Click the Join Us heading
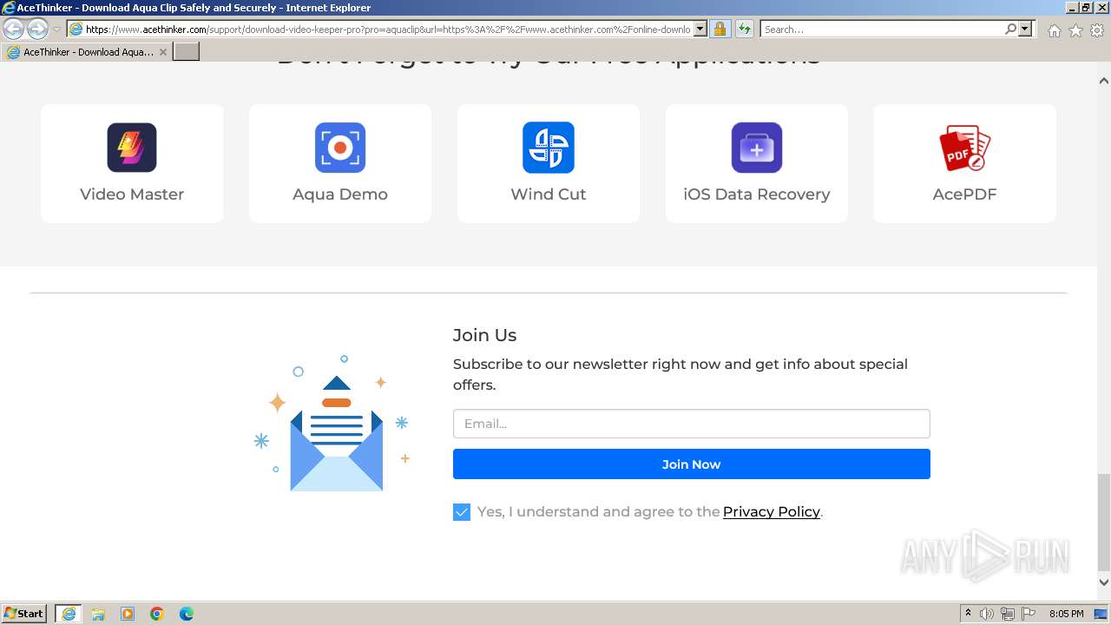 coord(484,335)
